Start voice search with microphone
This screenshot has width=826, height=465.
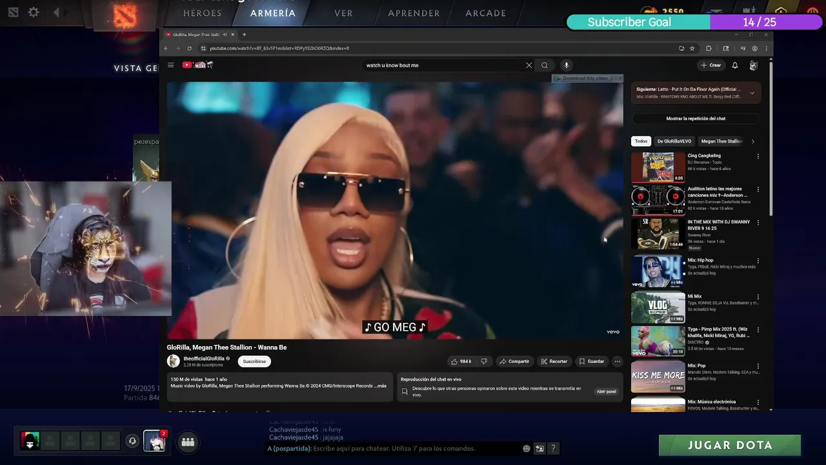tap(567, 65)
